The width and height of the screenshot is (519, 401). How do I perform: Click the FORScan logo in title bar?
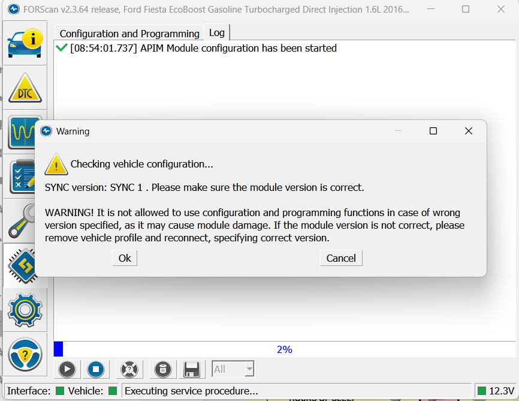coord(14,9)
